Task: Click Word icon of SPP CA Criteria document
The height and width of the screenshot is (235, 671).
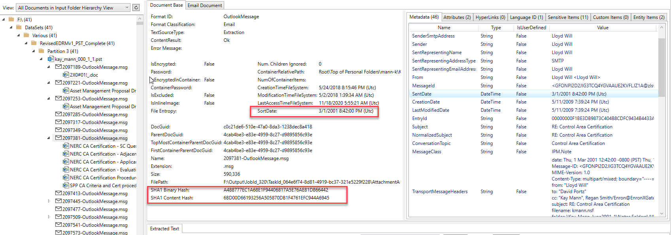Action: [x=66, y=186]
